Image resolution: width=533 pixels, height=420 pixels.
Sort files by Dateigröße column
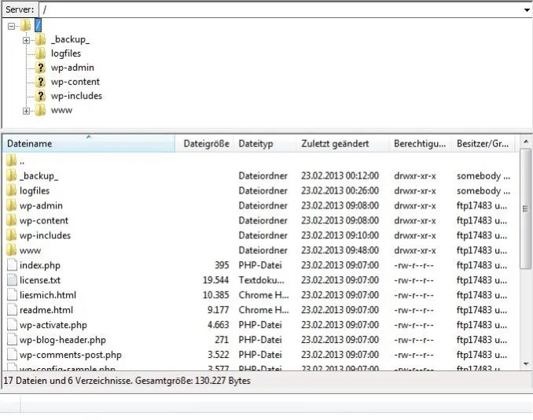tap(204, 143)
